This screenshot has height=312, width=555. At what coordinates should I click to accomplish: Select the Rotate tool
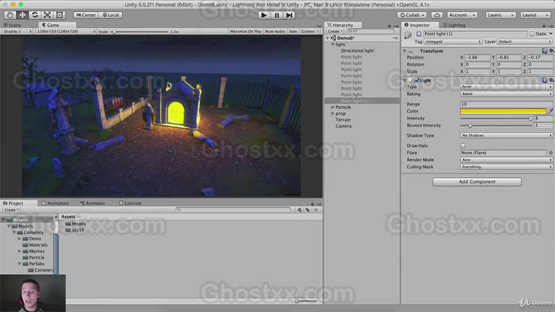click(x=35, y=15)
